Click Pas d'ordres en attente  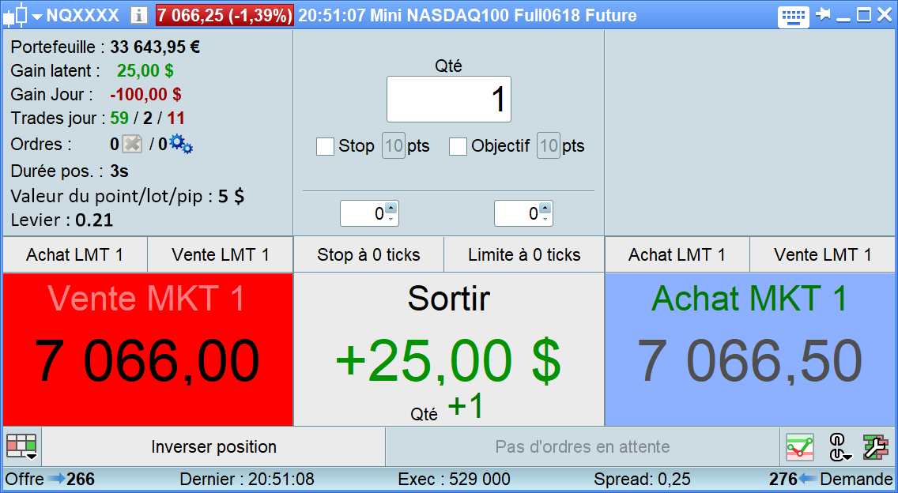(x=583, y=447)
